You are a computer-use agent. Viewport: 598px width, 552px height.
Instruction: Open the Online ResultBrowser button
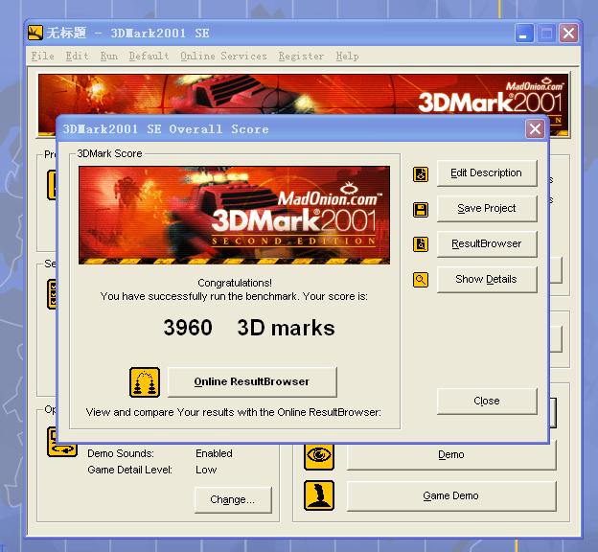pyautogui.click(x=252, y=381)
